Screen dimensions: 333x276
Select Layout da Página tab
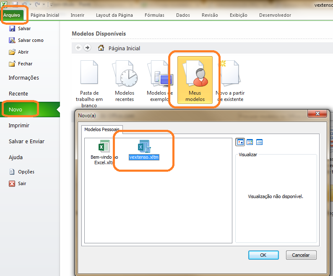(x=114, y=15)
